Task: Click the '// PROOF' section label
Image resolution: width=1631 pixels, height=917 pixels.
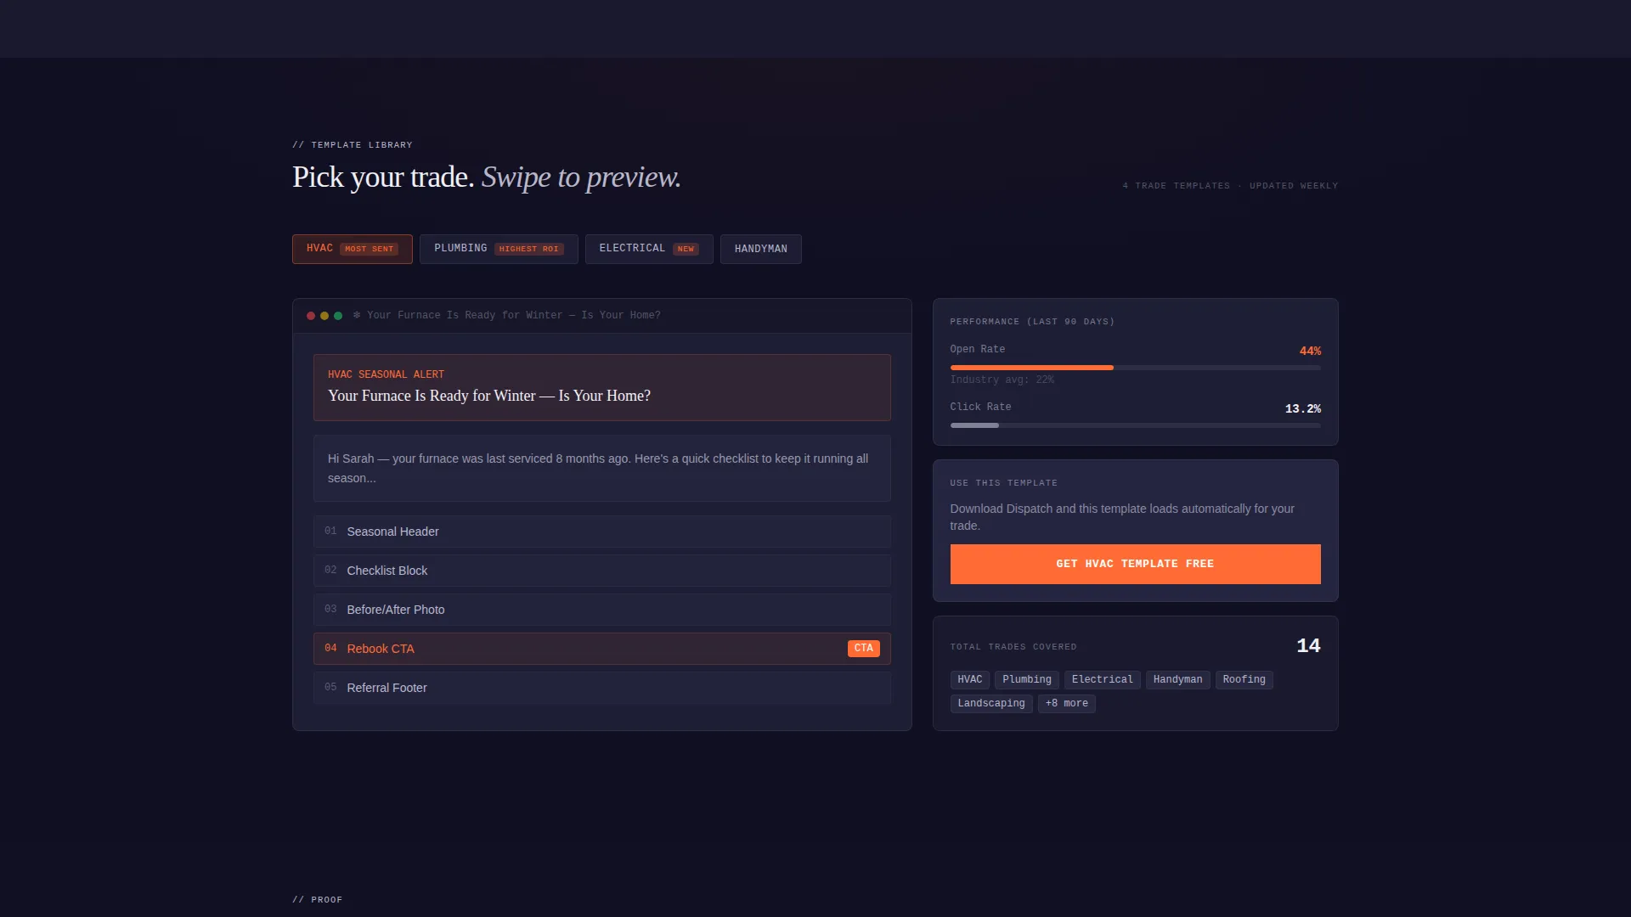Action: point(318,900)
